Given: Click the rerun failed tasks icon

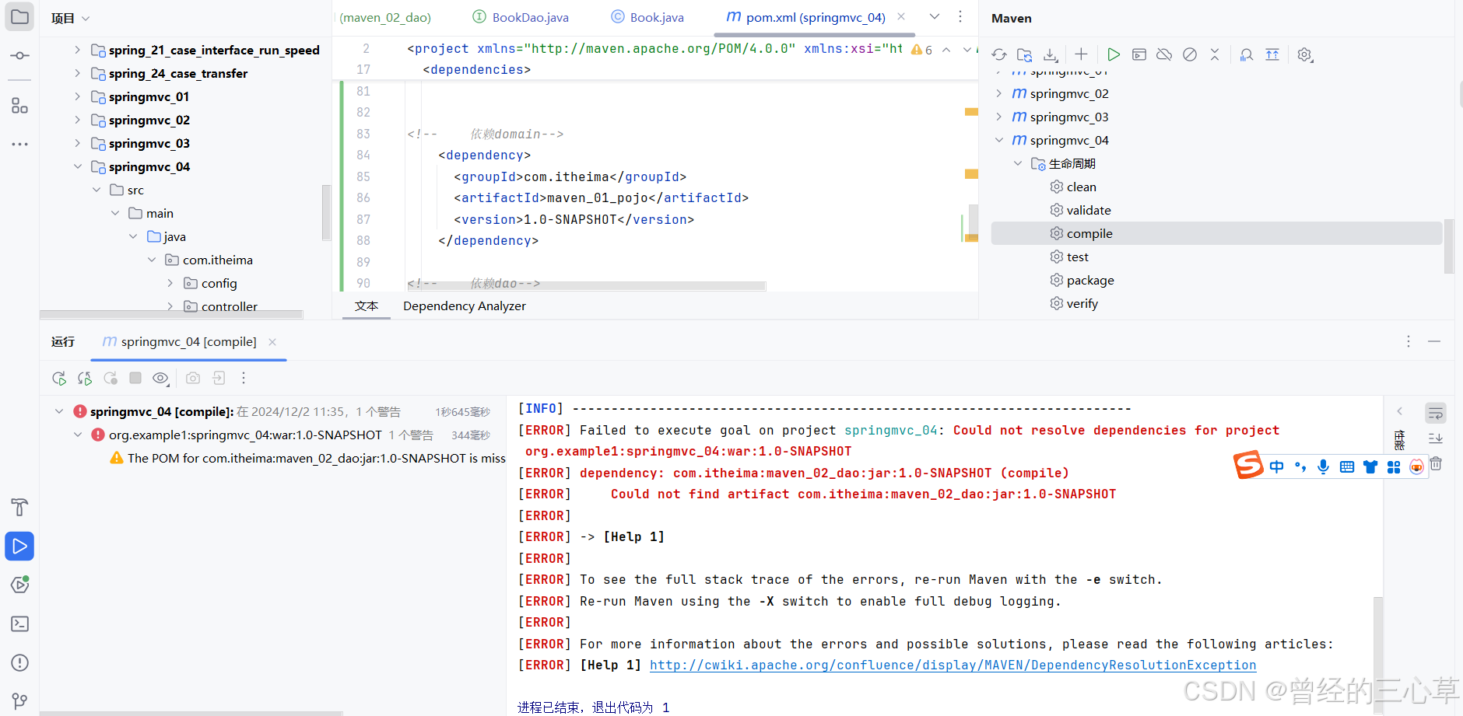Looking at the screenshot, I should pyautogui.click(x=111, y=378).
